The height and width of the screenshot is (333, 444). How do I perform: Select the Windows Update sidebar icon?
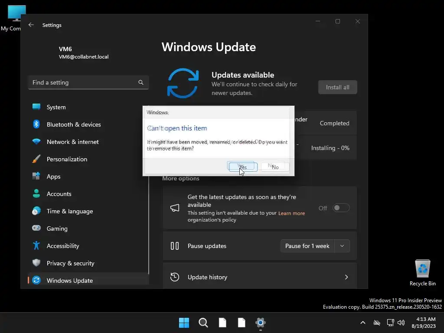click(36, 281)
